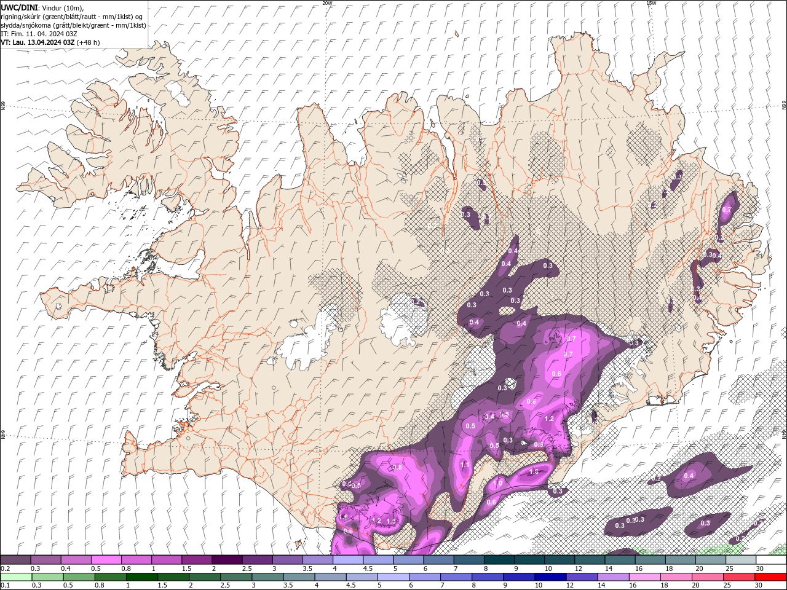This screenshot has height=590, width=787.
Task: Click the '1.1' snowfall value on map
Action: point(465,465)
